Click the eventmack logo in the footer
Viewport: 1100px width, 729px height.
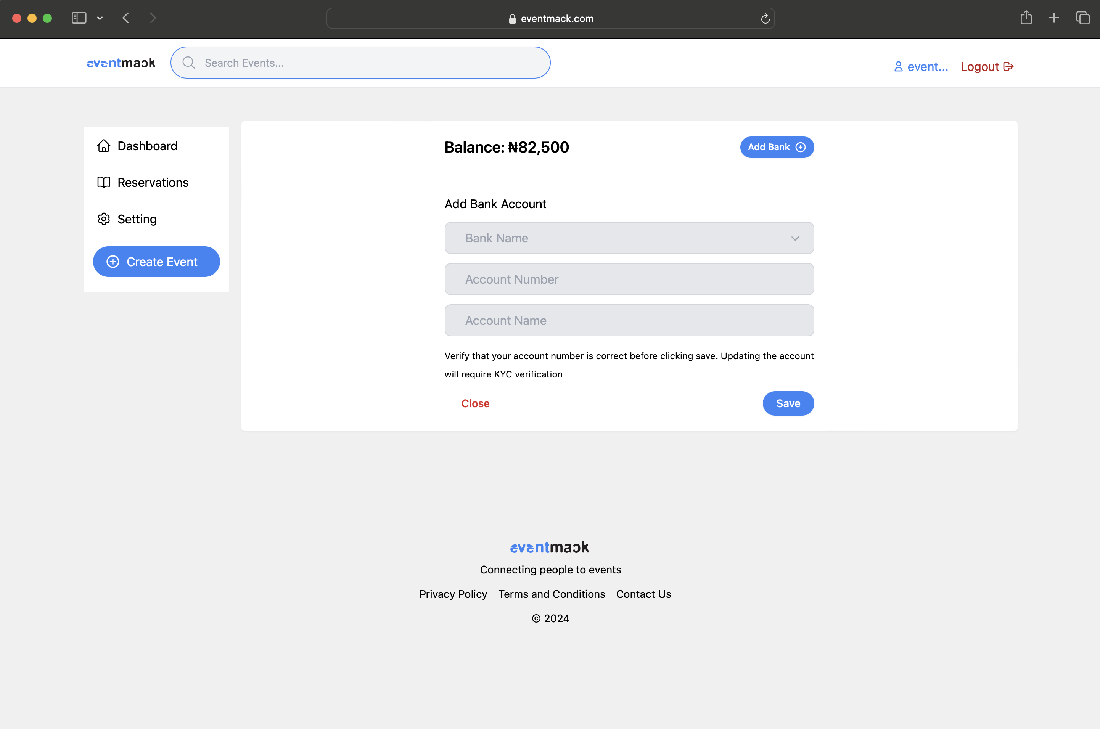(550, 547)
